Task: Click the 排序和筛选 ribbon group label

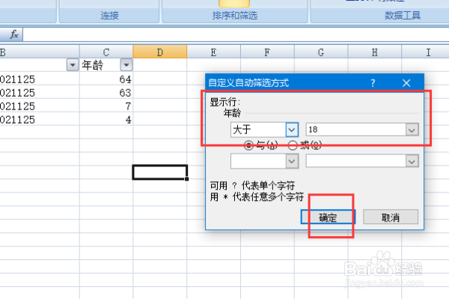Action: click(235, 15)
